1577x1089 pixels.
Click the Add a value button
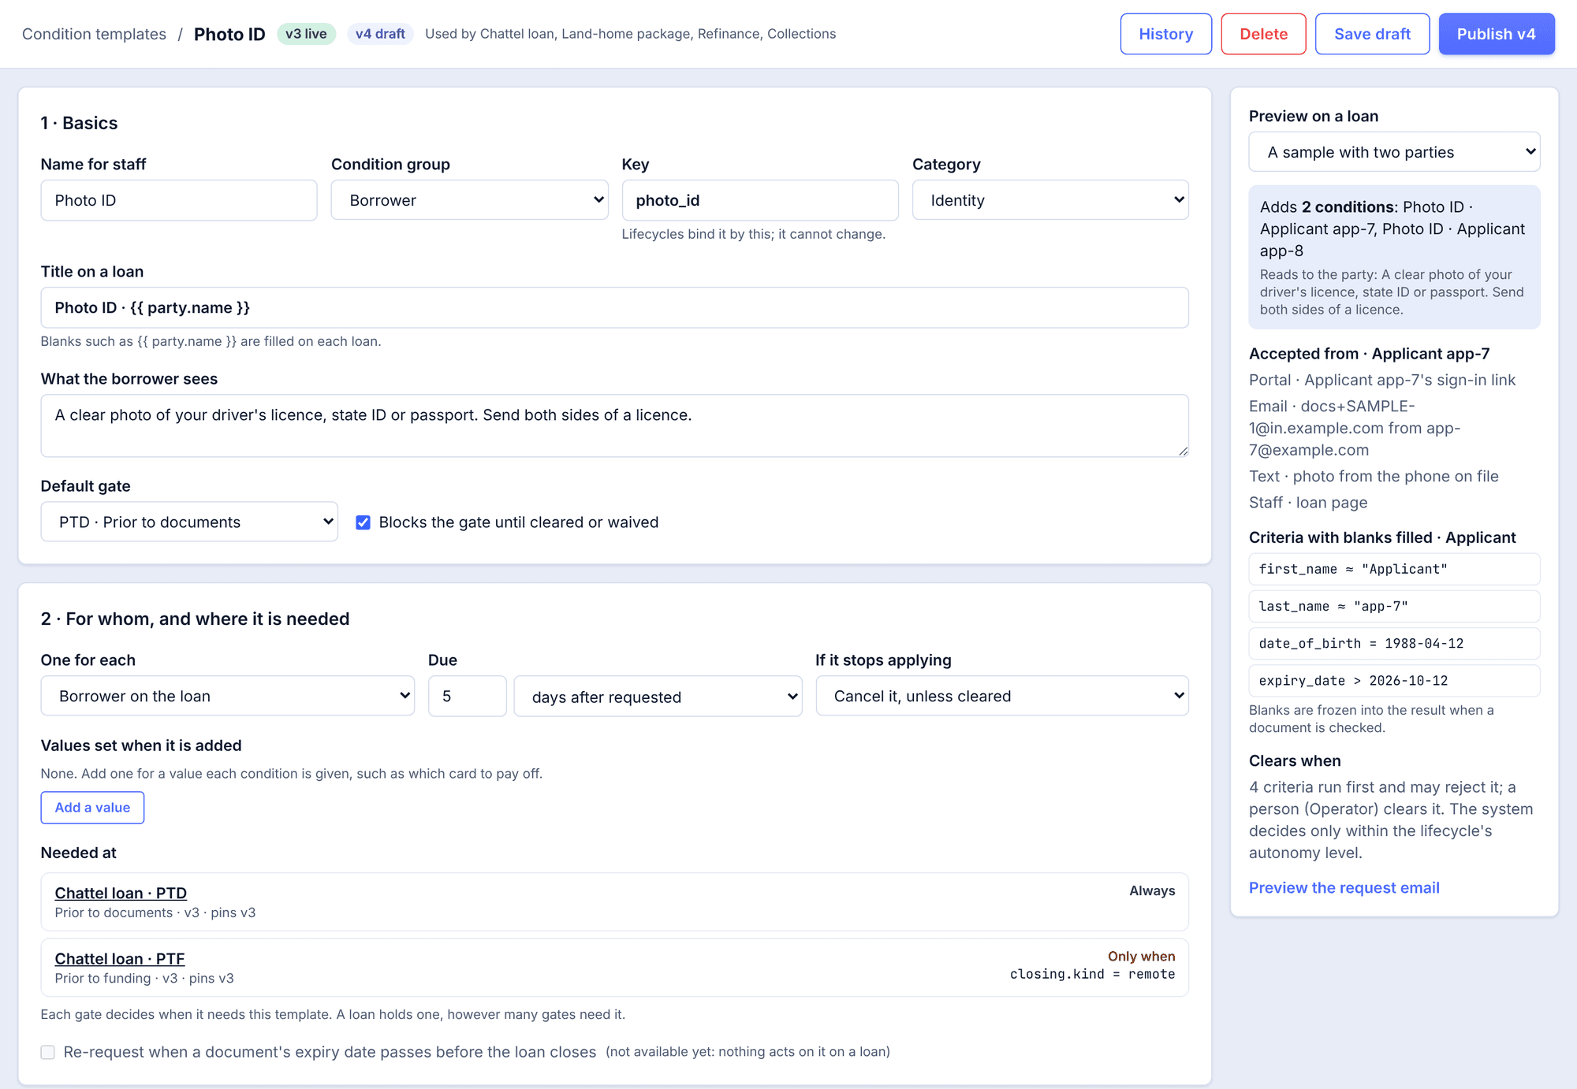click(x=92, y=808)
